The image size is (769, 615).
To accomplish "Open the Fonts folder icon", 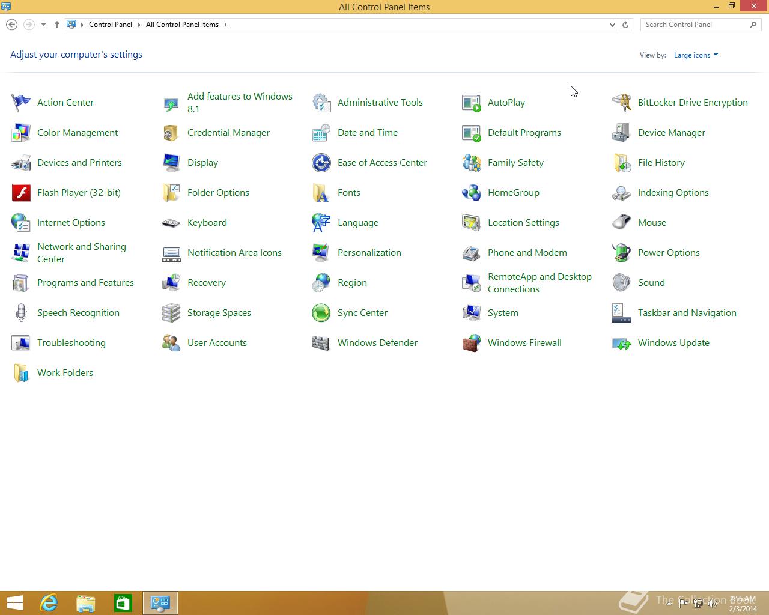I will tap(321, 193).
